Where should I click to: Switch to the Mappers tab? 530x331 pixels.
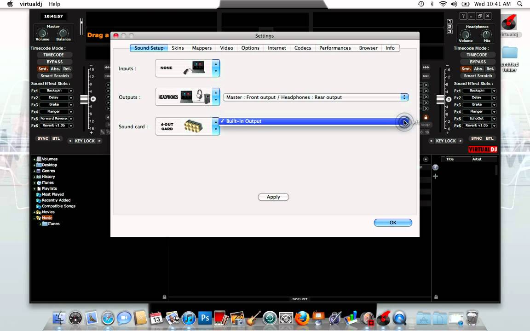[x=202, y=48]
